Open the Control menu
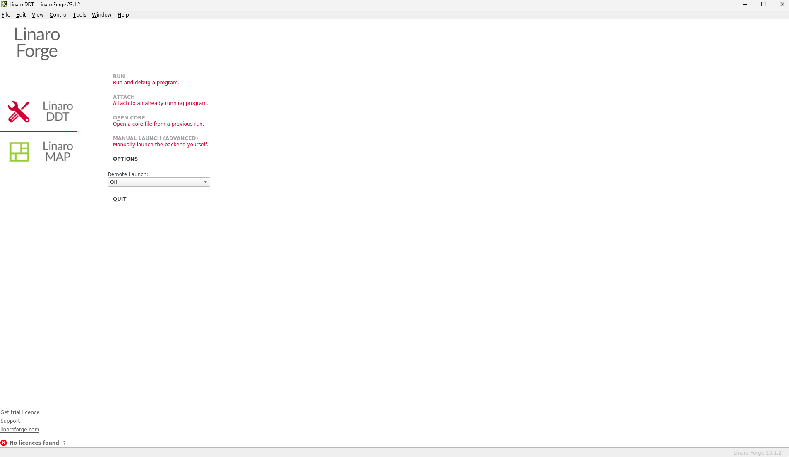 (58, 14)
